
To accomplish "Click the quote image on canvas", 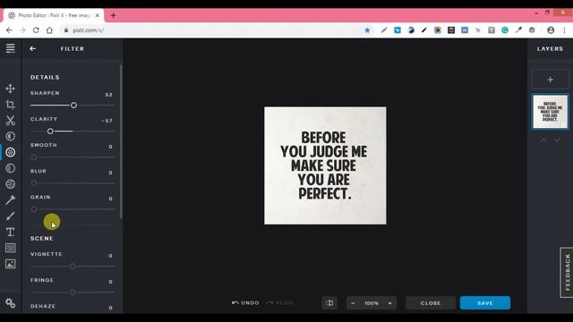I will click(x=325, y=165).
